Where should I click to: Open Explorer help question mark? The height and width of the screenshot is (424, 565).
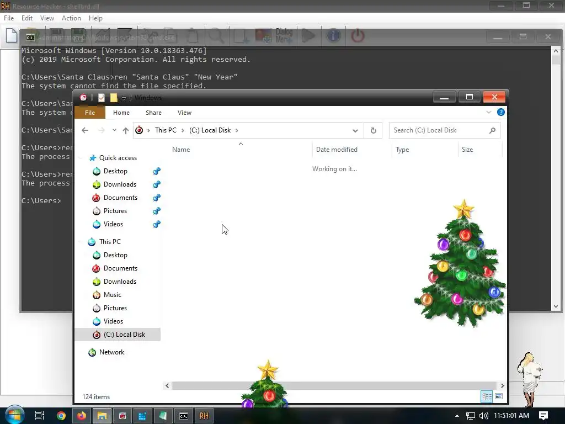[x=501, y=112]
